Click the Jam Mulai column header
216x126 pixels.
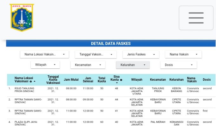[x=71, y=80]
